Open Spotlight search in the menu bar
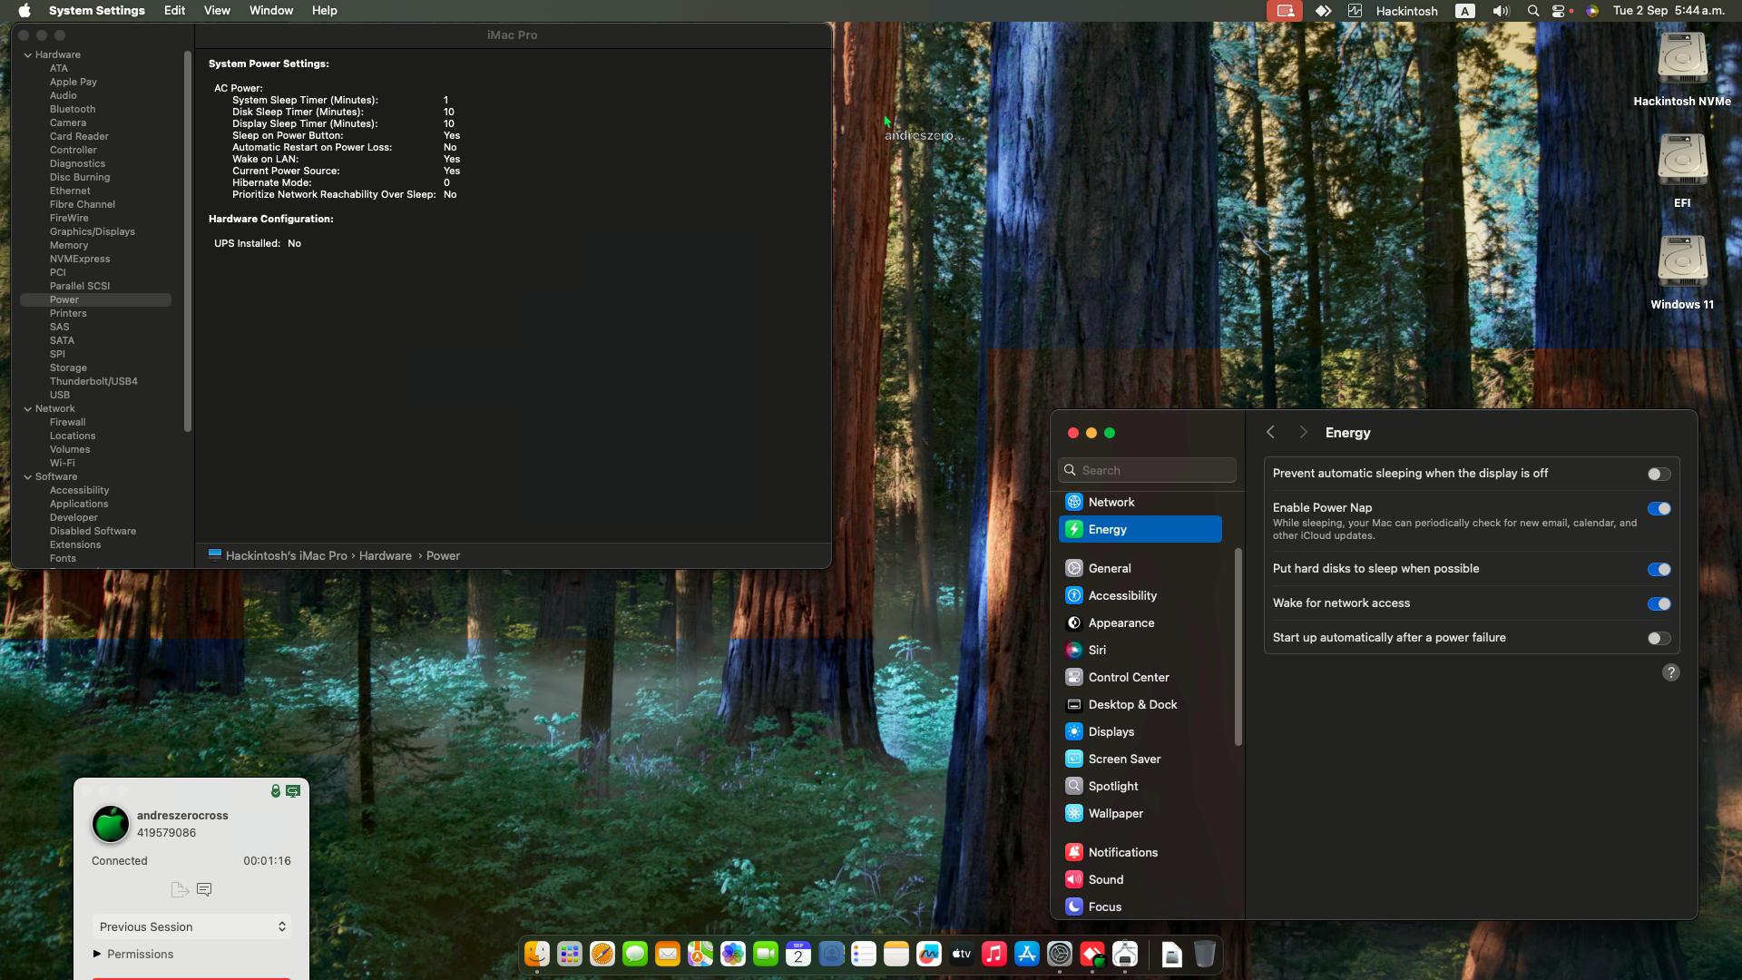 coord(1532,11)
